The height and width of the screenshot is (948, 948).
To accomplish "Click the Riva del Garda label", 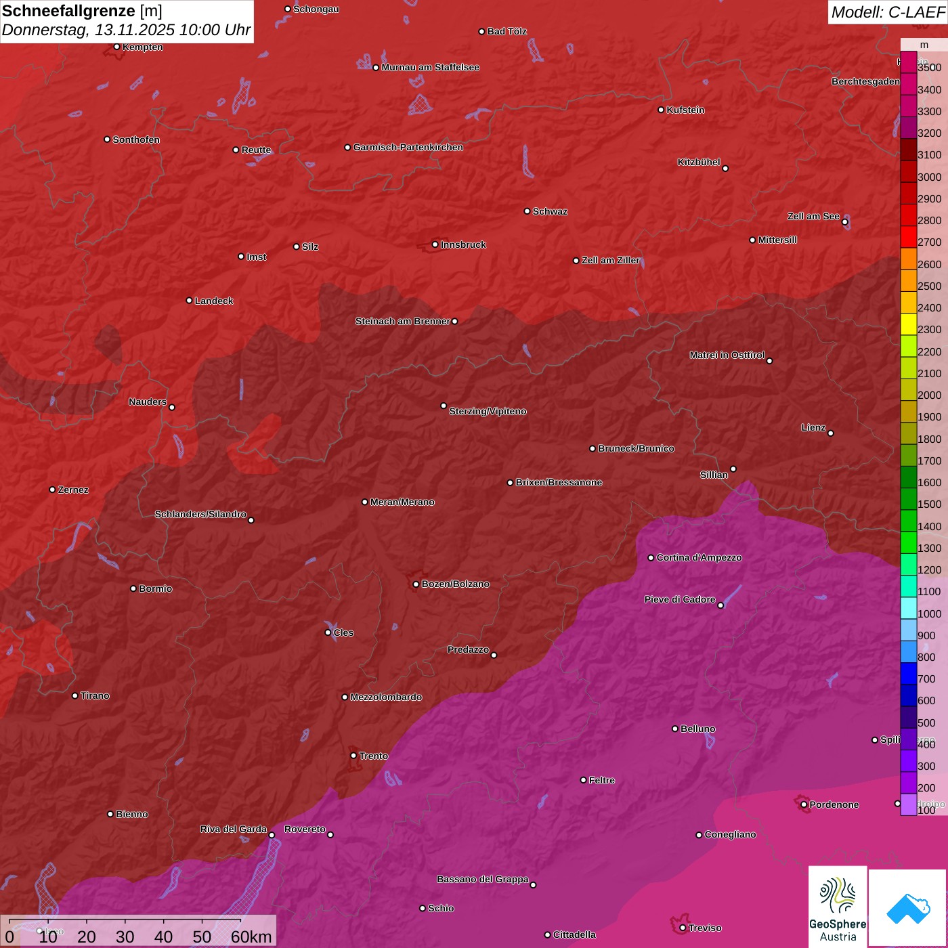I will [x=234, y=829].
